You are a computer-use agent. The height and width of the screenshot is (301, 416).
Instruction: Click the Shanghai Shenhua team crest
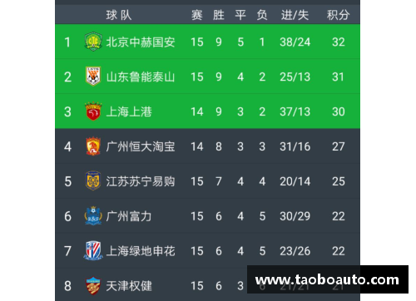coord(93,250)
